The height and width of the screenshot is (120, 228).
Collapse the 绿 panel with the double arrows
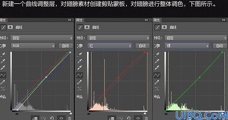click(x=223, y=20)
